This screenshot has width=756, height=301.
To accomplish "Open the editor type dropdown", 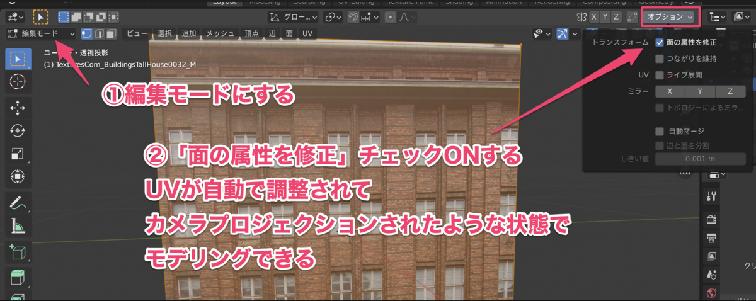I will coord(16,17).
